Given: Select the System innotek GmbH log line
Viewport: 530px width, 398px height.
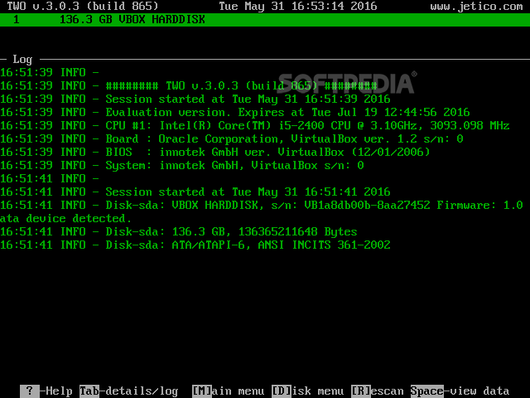Looking at the screenshot, I should 182,166.
